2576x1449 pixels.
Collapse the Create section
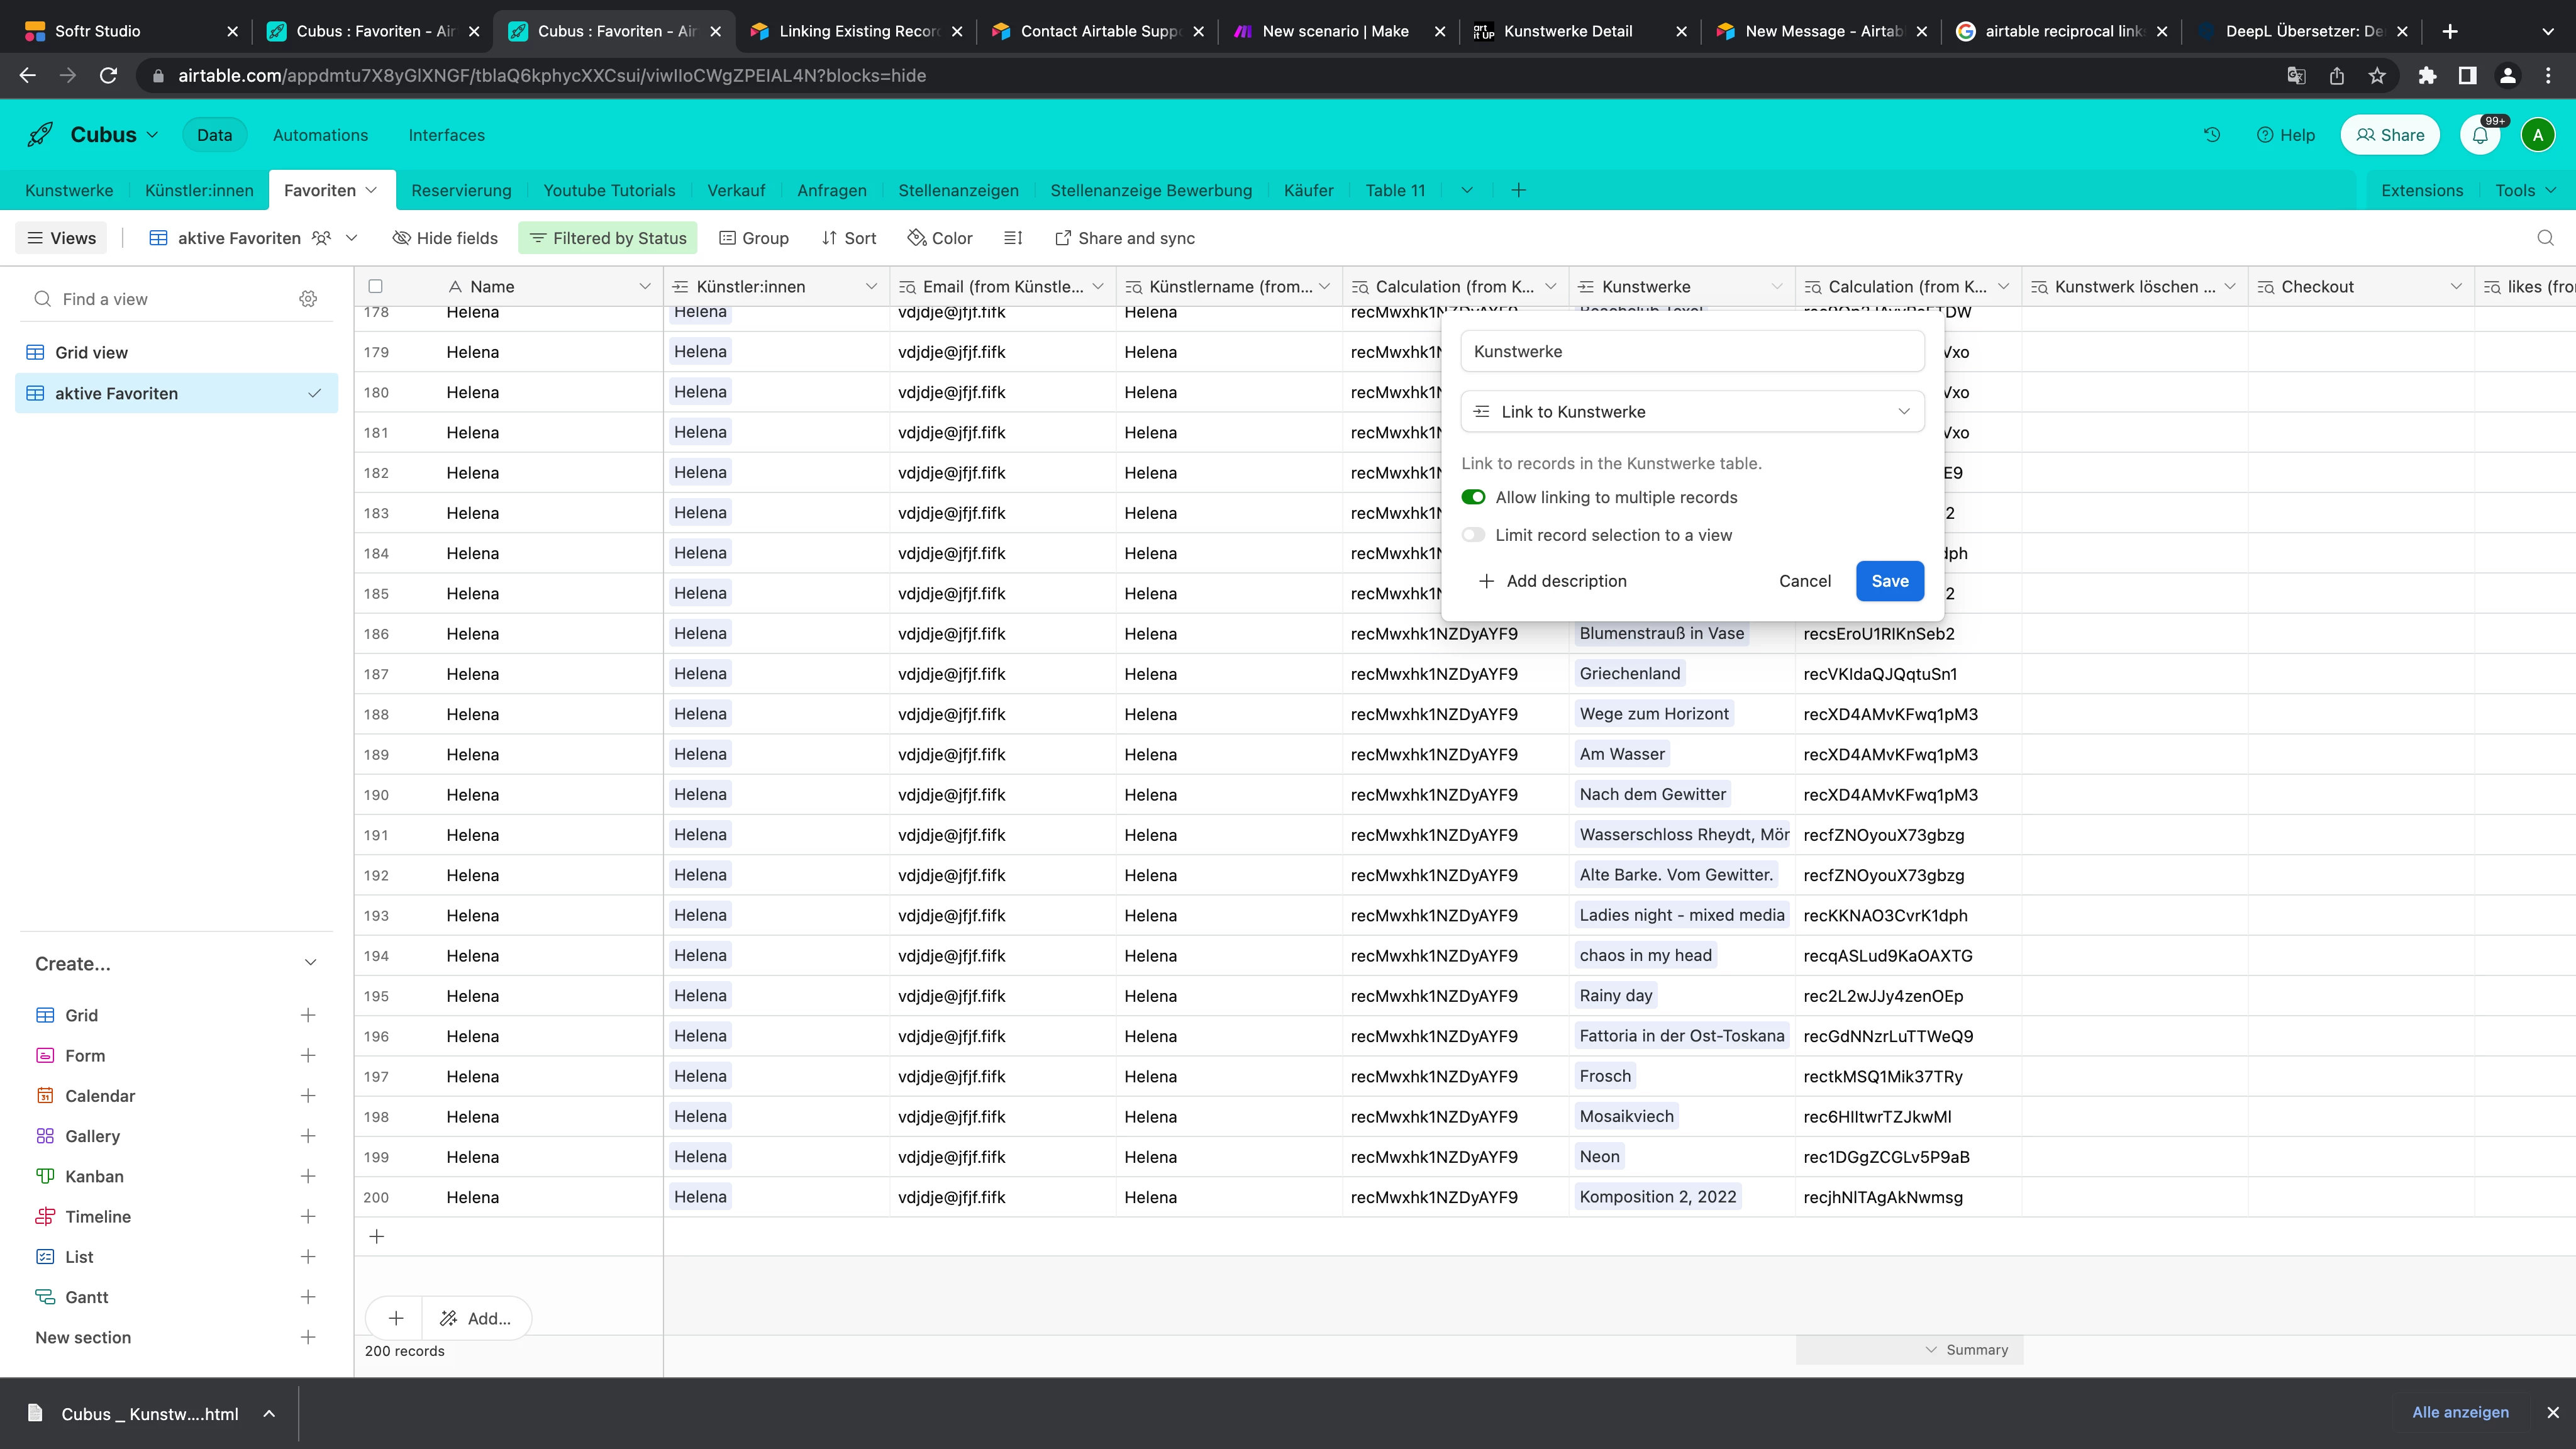point(310,963)
